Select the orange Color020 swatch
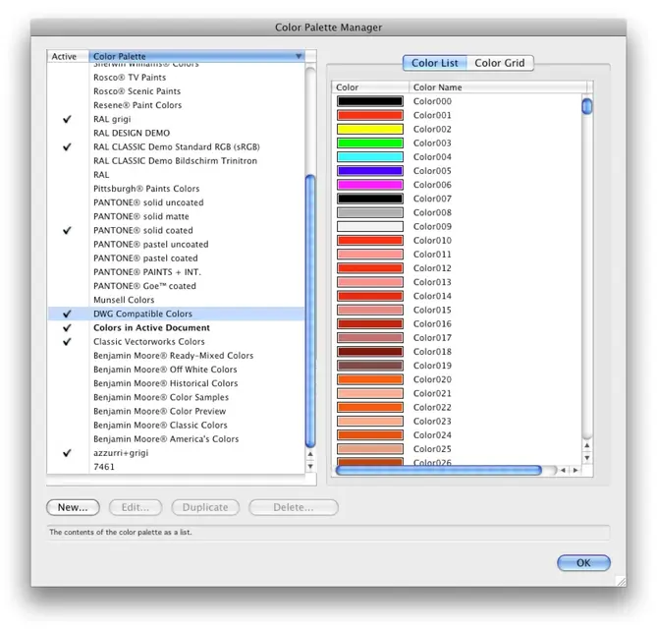Image resolution: width=657 pixels, height=629 pixels. (x=370, y=379)
